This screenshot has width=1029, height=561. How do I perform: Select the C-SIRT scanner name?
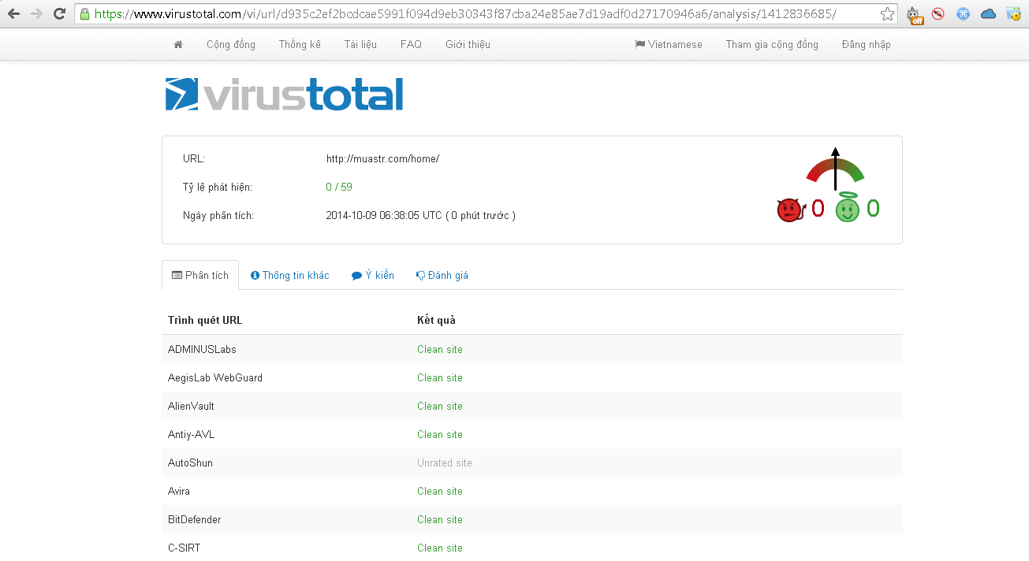(185, 548)
